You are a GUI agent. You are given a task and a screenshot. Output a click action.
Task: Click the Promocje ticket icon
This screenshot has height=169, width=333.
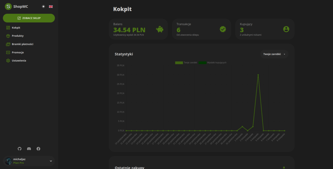click(8, 52)
